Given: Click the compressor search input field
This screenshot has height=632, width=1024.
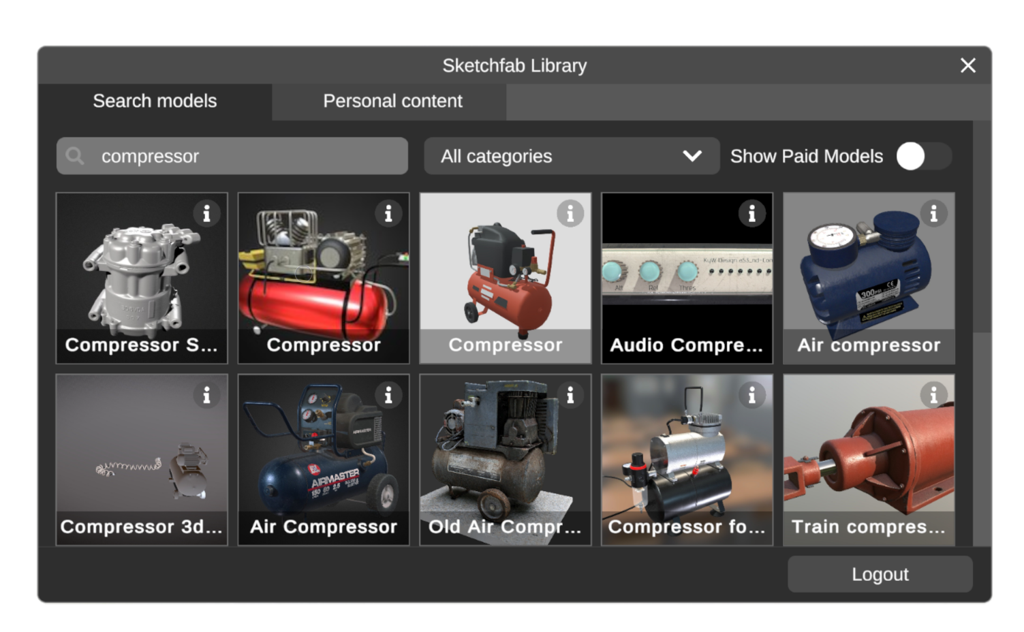Looking at the screenshot, I should (245, 156).
